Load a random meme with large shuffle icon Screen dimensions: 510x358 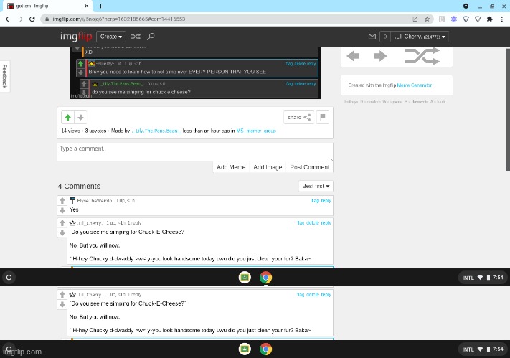(x=422, y=56)
